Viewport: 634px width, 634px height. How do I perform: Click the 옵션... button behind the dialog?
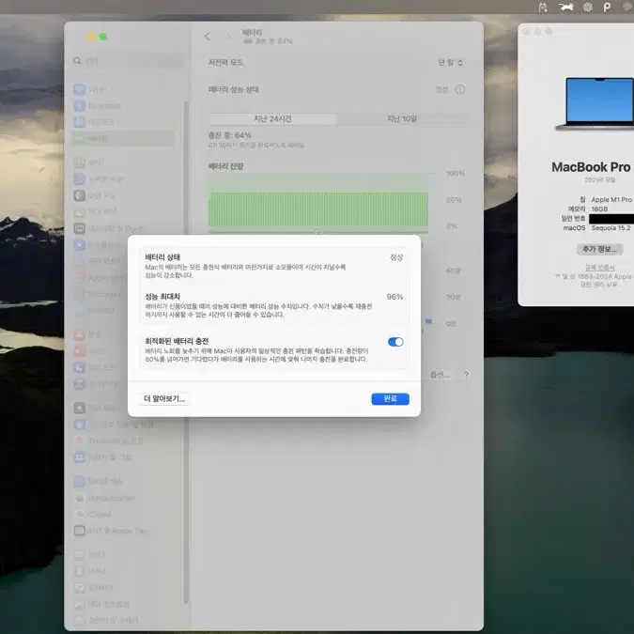click(440, 375)
